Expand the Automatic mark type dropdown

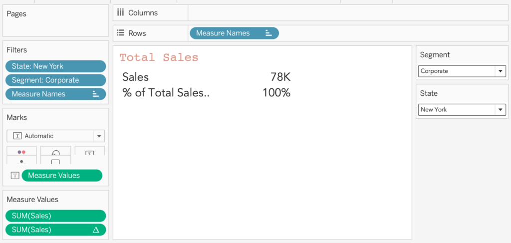(99, 136)
